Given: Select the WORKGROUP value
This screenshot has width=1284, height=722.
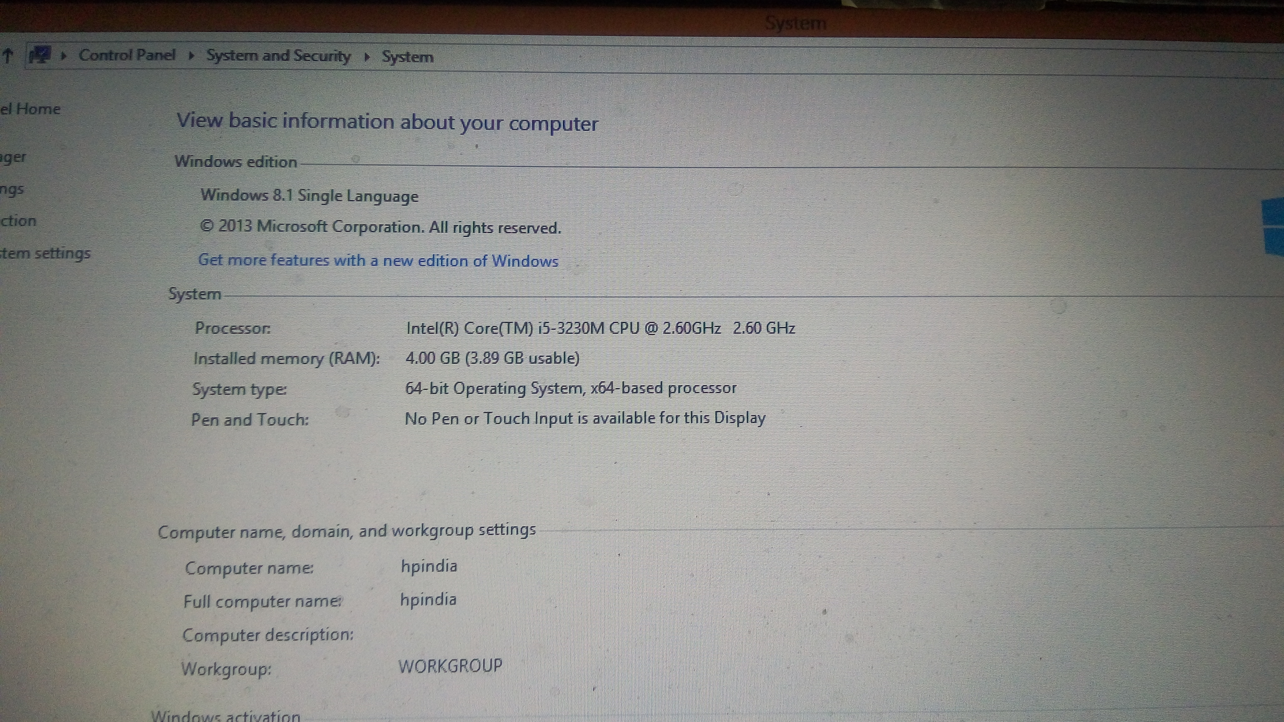Looking at the screenshot, I should point(450,666).
